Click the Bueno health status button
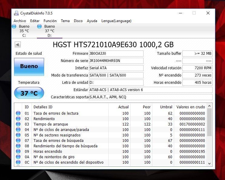225x180 pixels. (x=29, y=67)
